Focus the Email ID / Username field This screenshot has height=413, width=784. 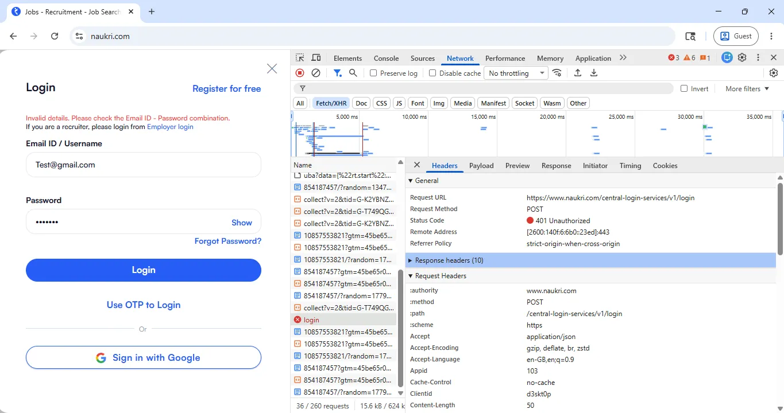coord(144,165)
